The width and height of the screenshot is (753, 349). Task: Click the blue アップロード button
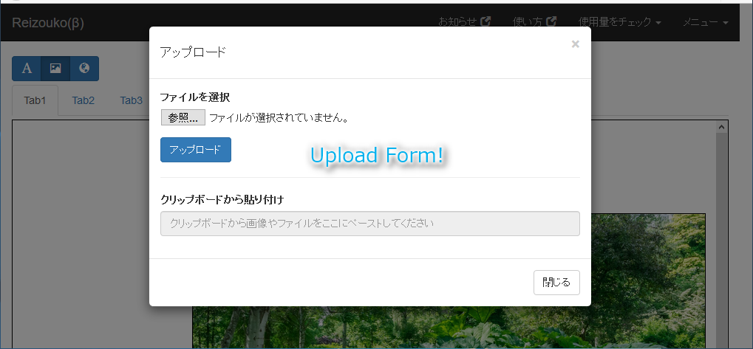[195, 150]
